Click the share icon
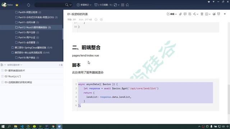This screenshot has height=129, width=230. 194,14
